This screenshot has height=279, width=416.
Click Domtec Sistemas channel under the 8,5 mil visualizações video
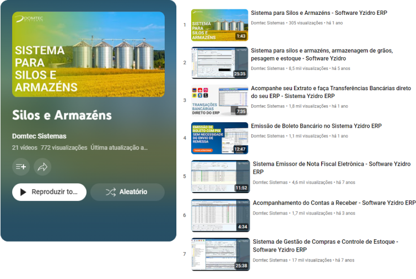point(268,68)
